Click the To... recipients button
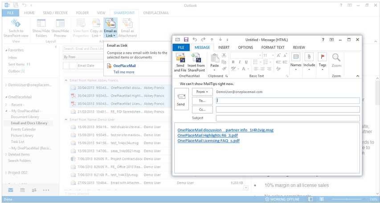 202,101
